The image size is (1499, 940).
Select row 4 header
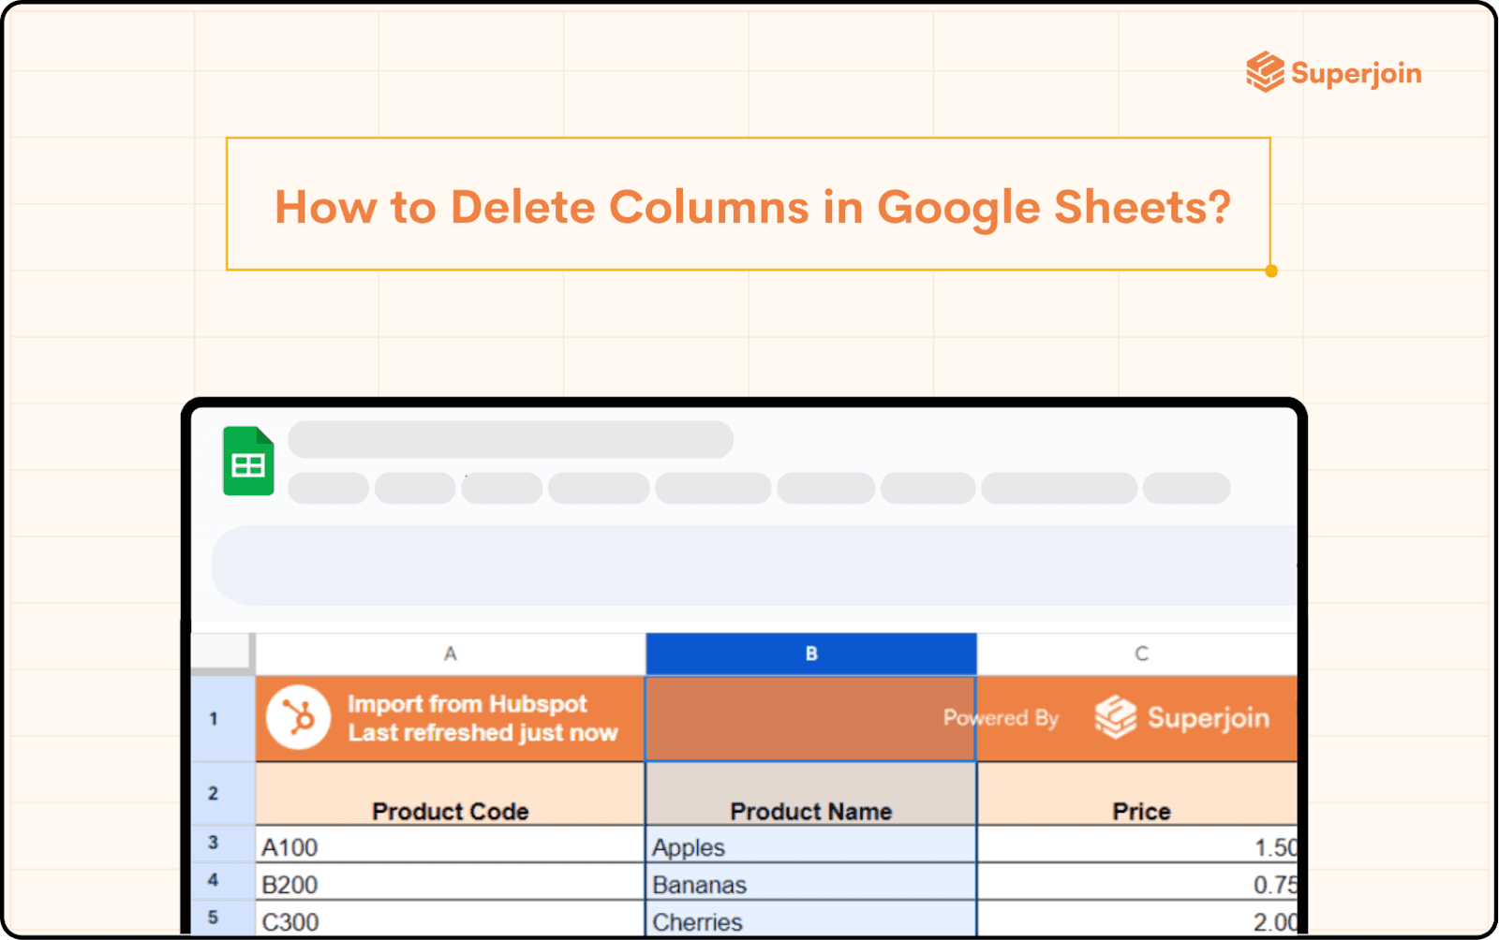click(x=223, y=880)
